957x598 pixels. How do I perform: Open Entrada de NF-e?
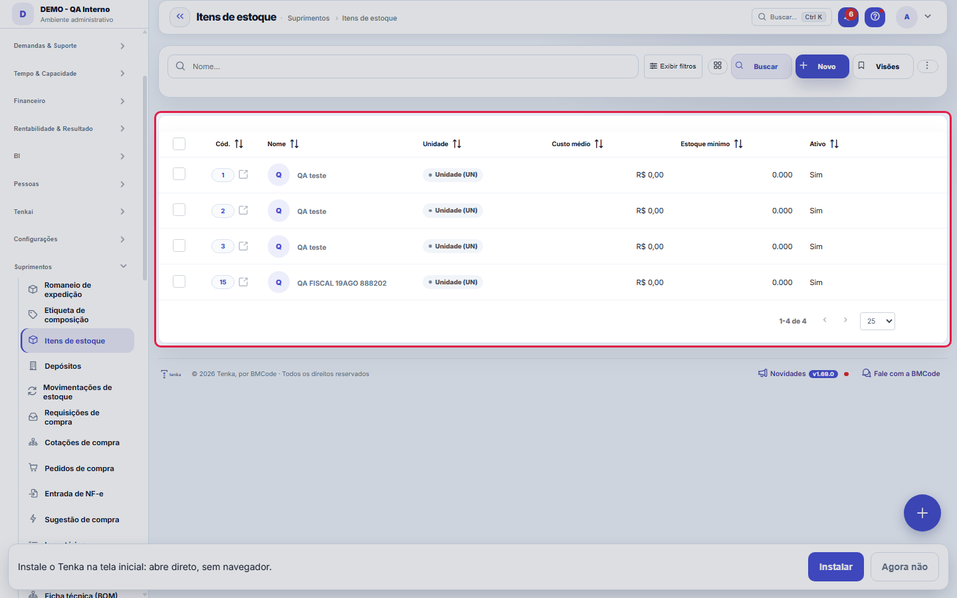pyautogui.click(x=78, y=494)
